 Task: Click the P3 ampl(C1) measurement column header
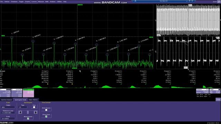94,71
